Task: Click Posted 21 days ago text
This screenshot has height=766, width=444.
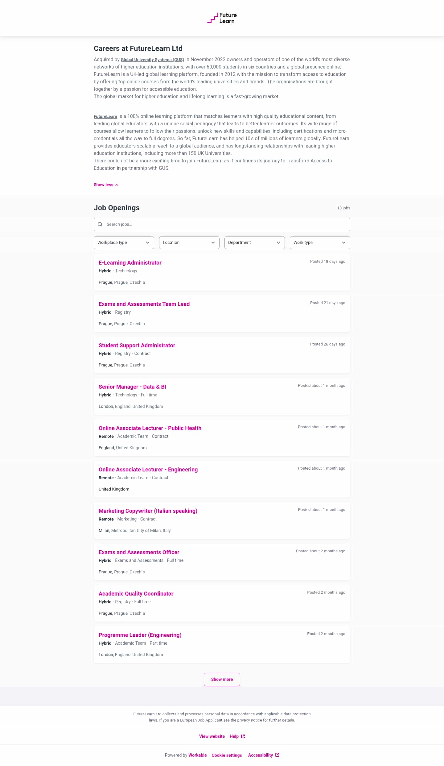Action: (327, 303)
